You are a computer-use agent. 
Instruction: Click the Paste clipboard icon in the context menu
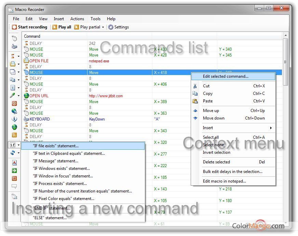(x=195, y=101)
